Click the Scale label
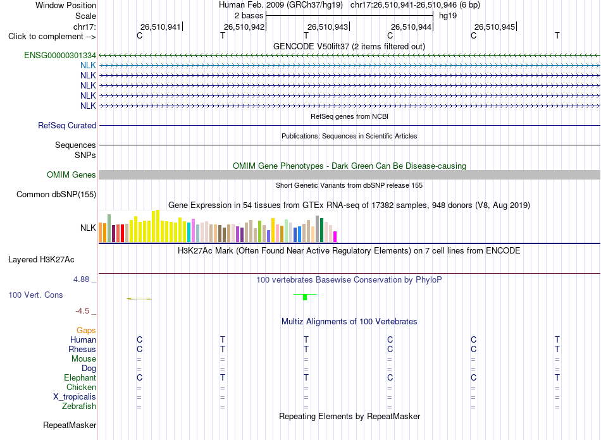 (85, 16)
